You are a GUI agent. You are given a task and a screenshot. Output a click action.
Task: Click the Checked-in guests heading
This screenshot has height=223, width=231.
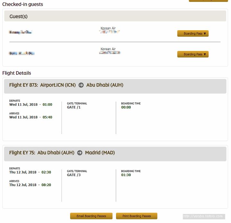tap(23, 4)
